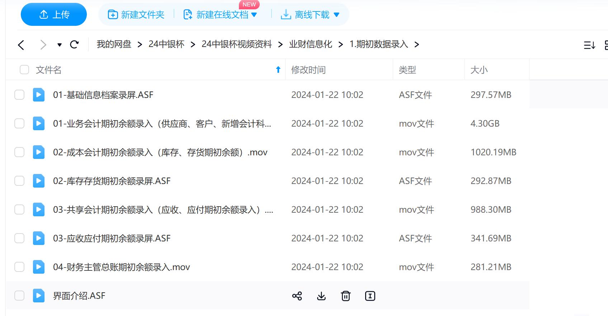Image resolution: width=608 pixels, height=316 pixels.
Task: Navigate to 我的网盘 in the breadcrumb
Action: pos(114,44)
